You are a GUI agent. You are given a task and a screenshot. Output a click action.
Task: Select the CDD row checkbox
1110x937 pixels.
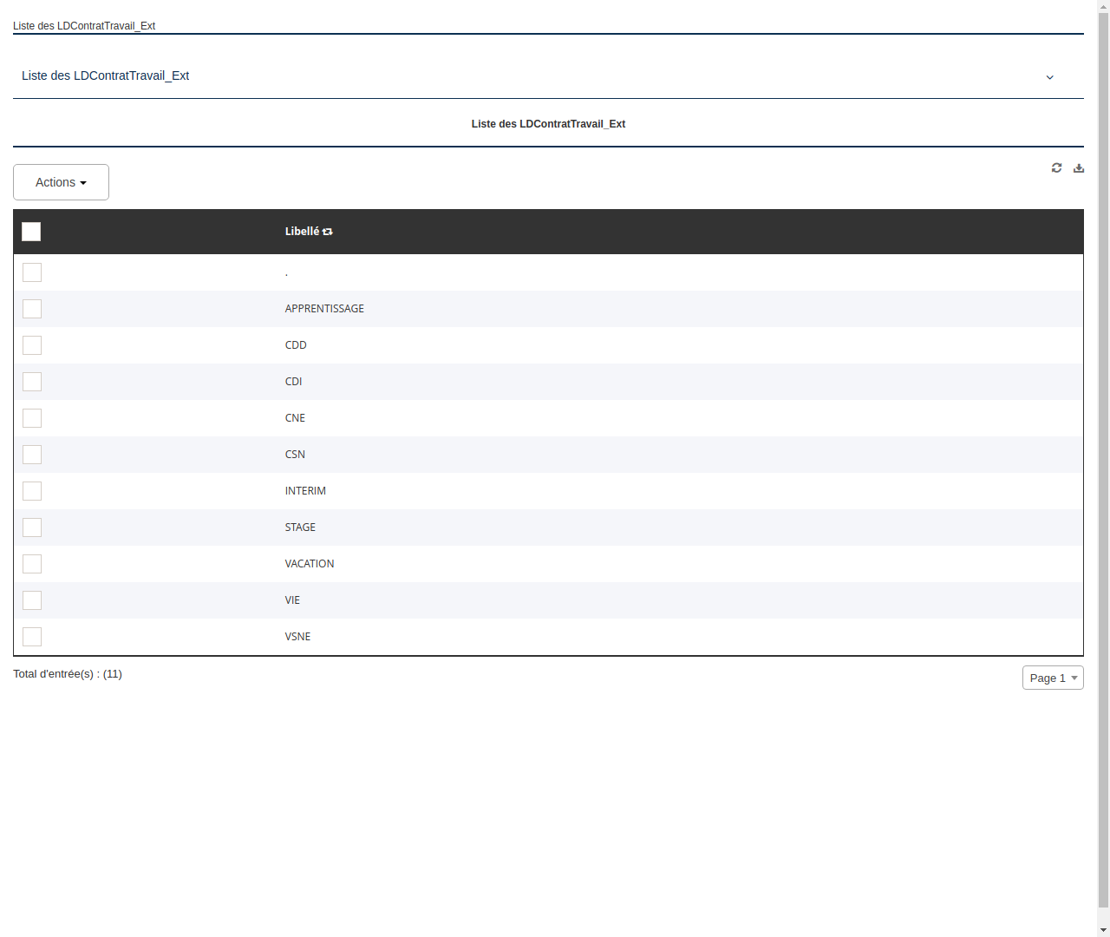32,345
